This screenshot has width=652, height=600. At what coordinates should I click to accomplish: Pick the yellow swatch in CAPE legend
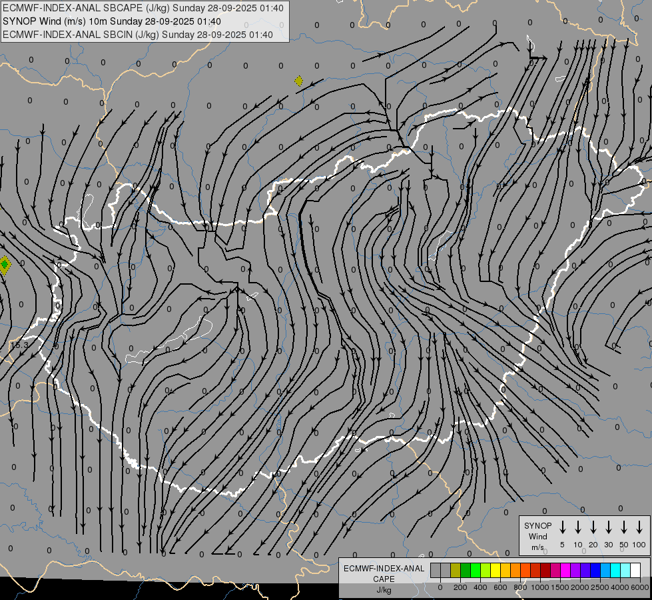click(x=495, y=570)
